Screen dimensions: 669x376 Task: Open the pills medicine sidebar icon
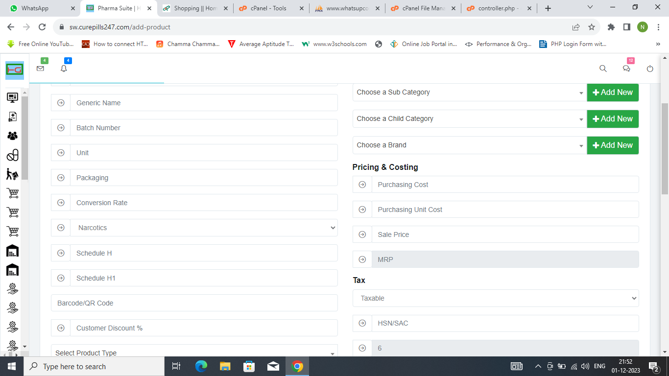click(x=12, y=155)
